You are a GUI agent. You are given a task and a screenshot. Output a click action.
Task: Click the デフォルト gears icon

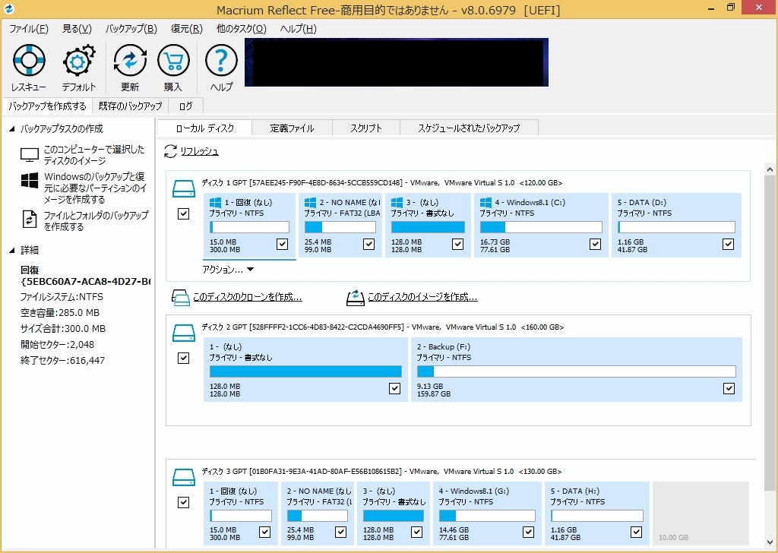[79, 61]
